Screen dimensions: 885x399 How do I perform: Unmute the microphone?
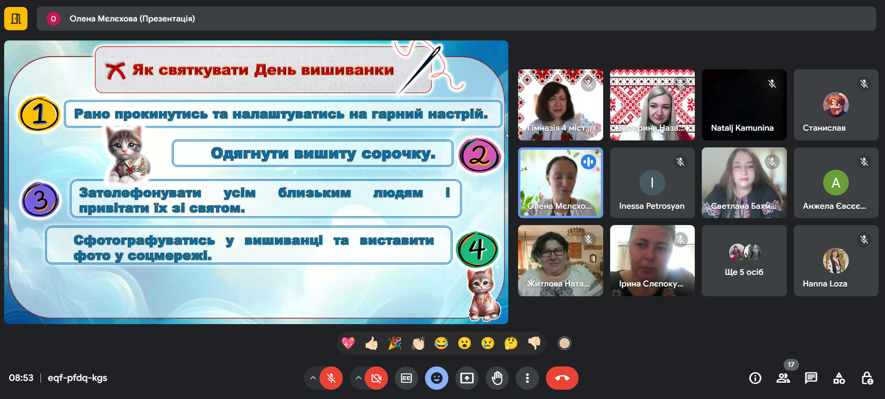tap(331, 378)
